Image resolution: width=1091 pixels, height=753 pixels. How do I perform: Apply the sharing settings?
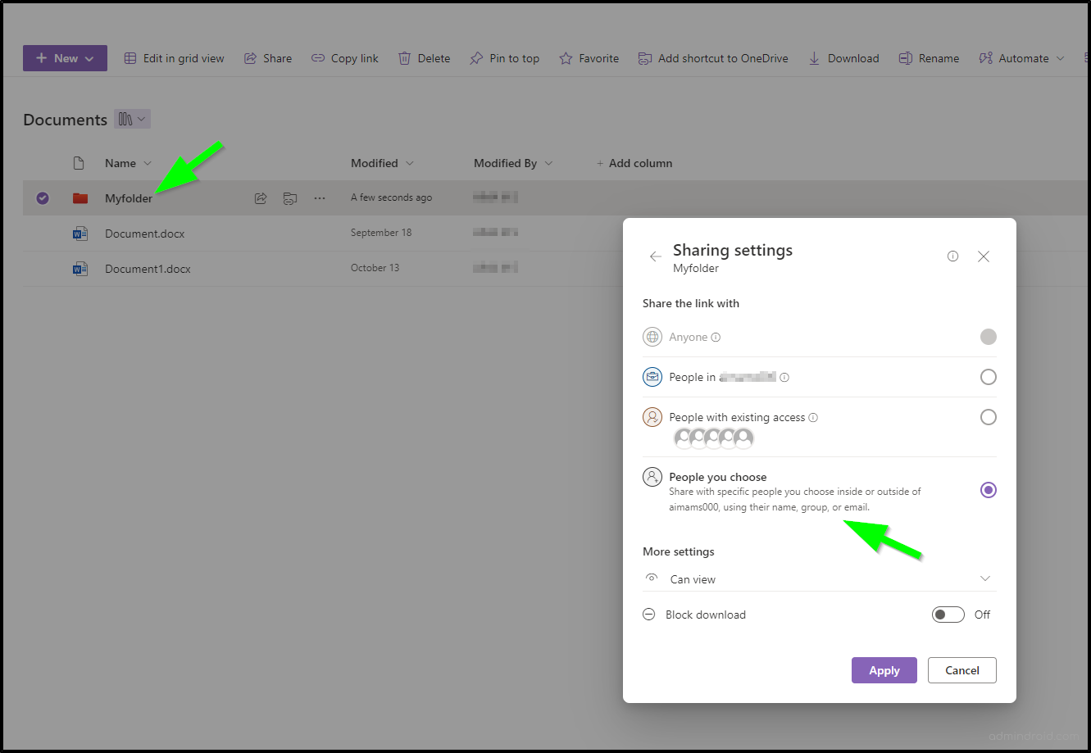click(884, 669)
